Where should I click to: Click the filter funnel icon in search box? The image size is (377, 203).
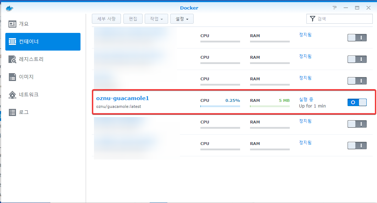(312, 19)
